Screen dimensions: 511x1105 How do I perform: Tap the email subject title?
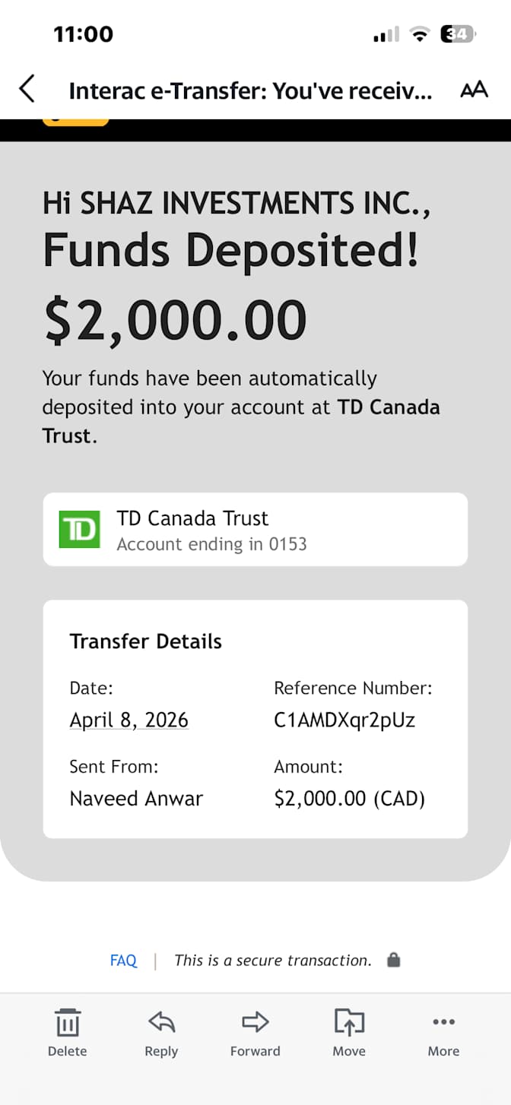pos(250,91)
